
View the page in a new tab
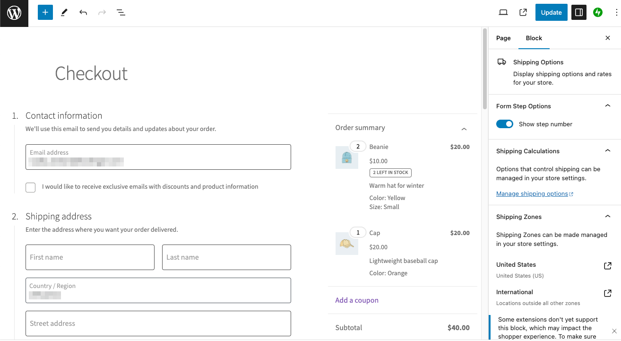523,12
